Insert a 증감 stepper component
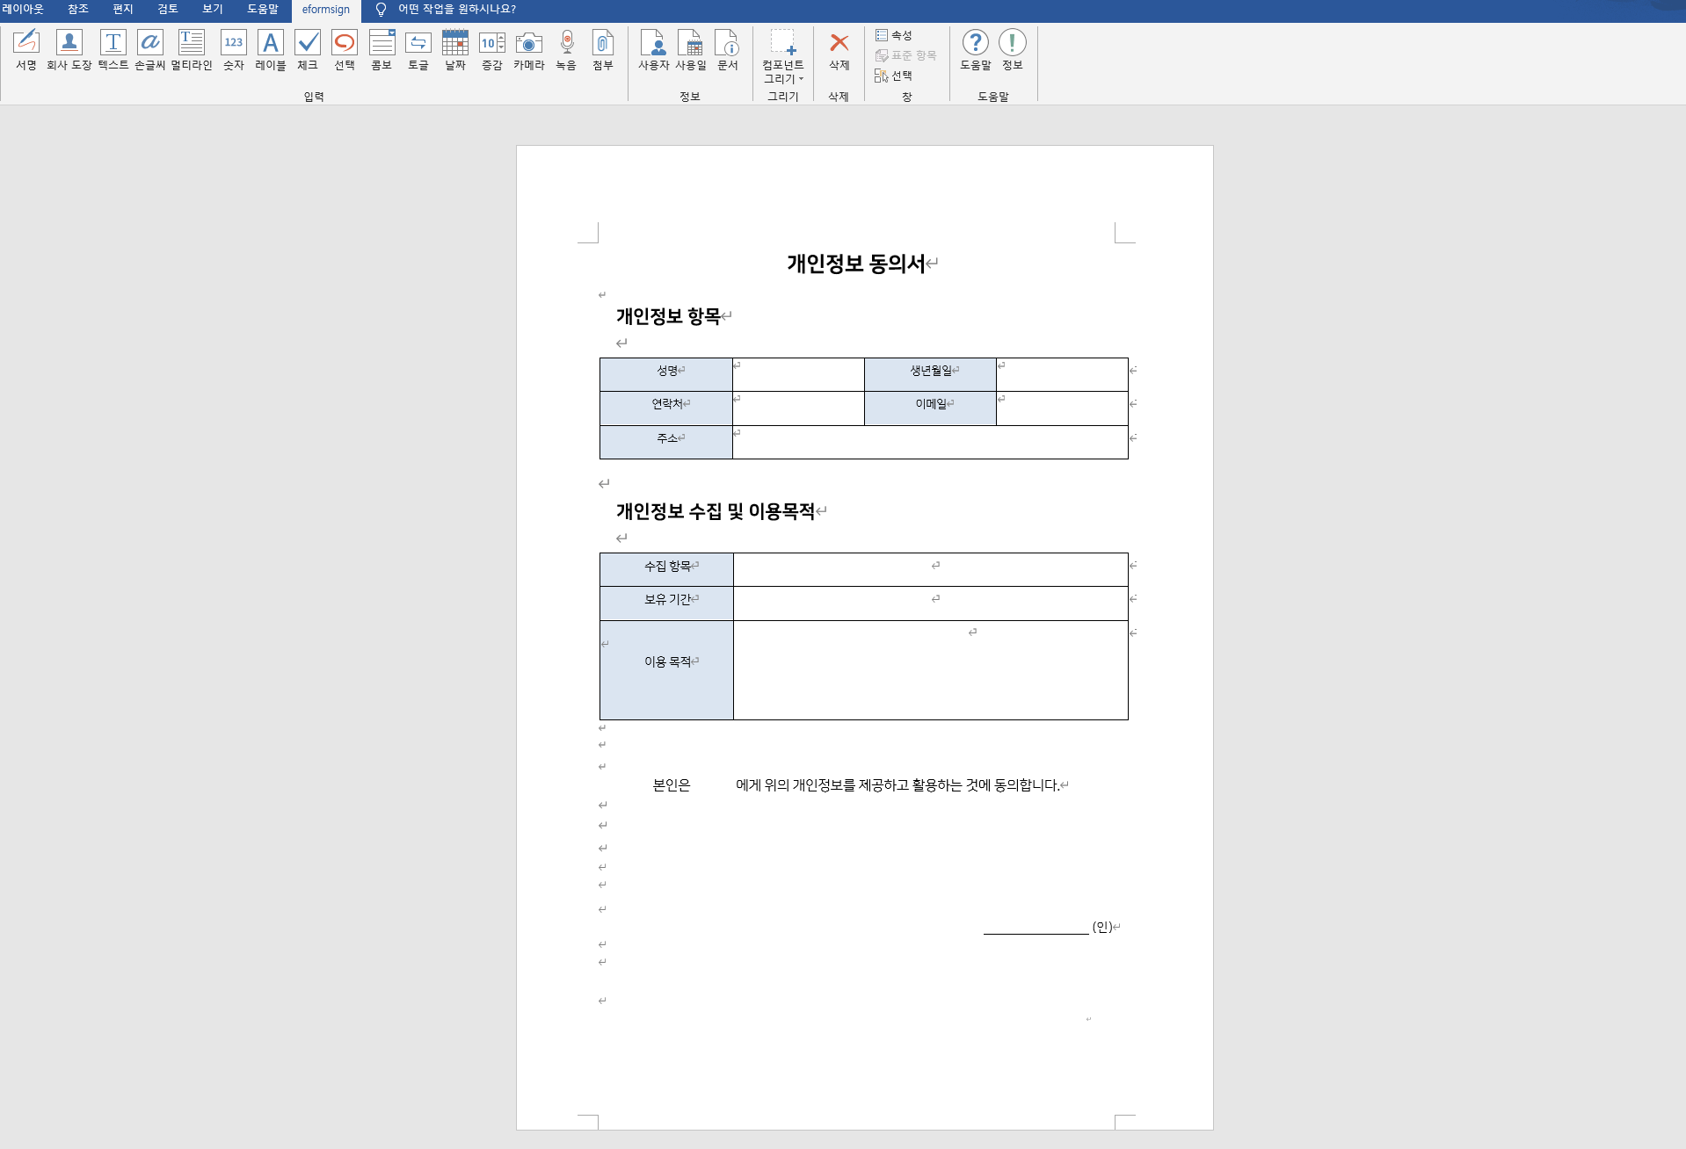The image size is (1686, 1149). tap(491, 50)
